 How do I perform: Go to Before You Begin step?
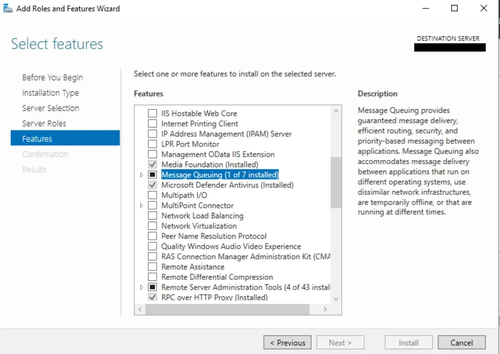coord(53,77)
